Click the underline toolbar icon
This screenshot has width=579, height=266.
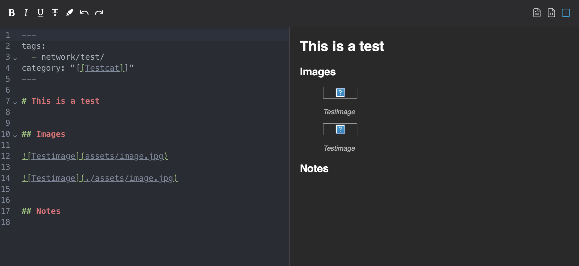coord(40,13)
